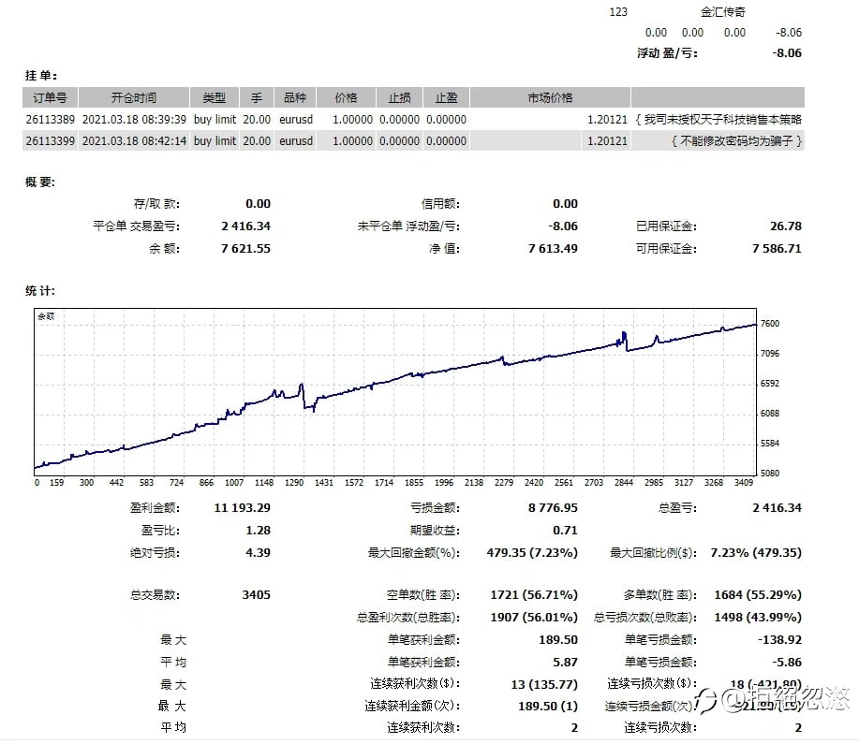Click the 金汇传奇 text at top

[722, 12]
